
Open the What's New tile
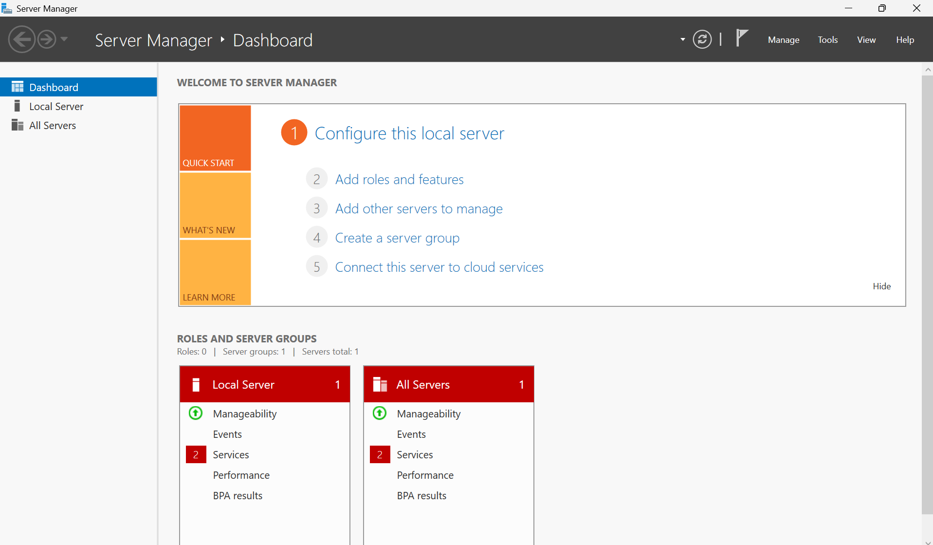pos(215,205)
